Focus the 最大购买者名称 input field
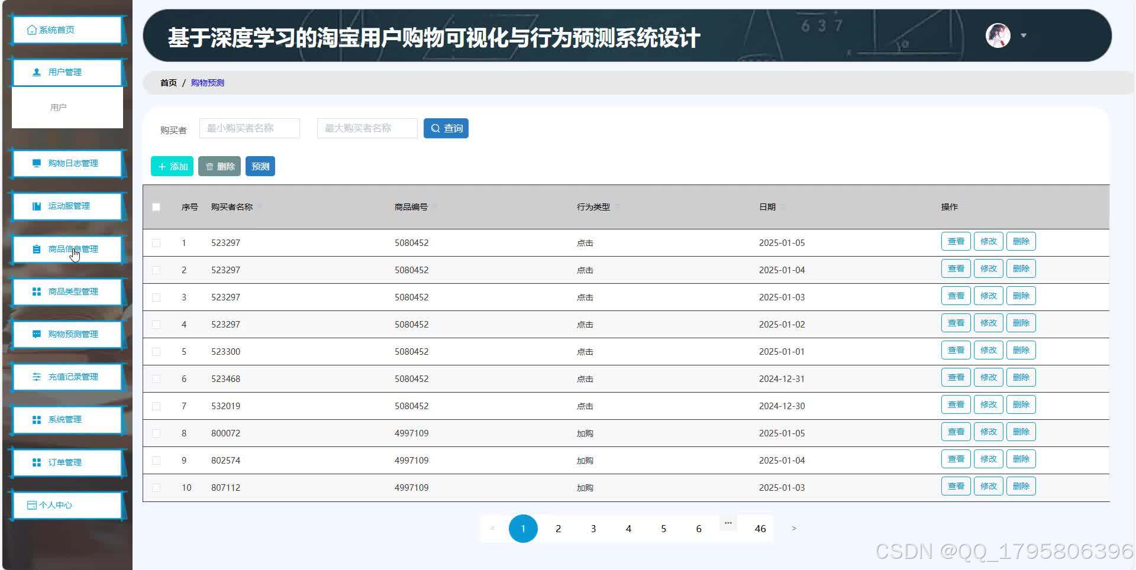Screen dimensions: 1136x570 pyautogui.click(x=367, y=128)
